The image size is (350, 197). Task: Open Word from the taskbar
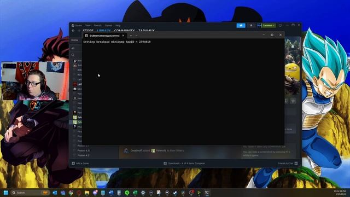pyautogui.click(x=111, y=193)
